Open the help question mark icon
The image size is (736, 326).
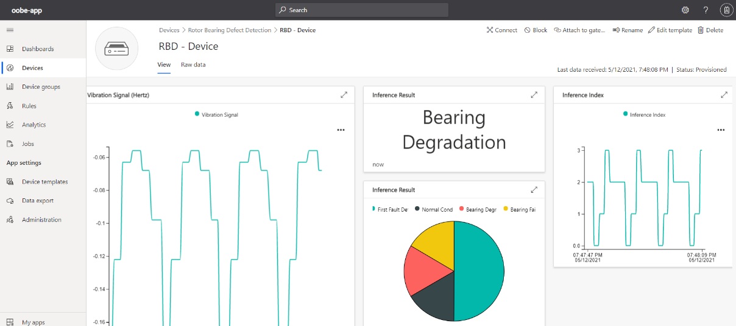click(x=706, y=10)
